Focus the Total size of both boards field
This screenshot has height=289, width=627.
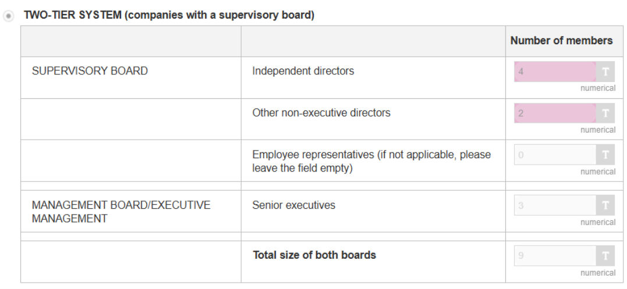[x=554, y=256]
